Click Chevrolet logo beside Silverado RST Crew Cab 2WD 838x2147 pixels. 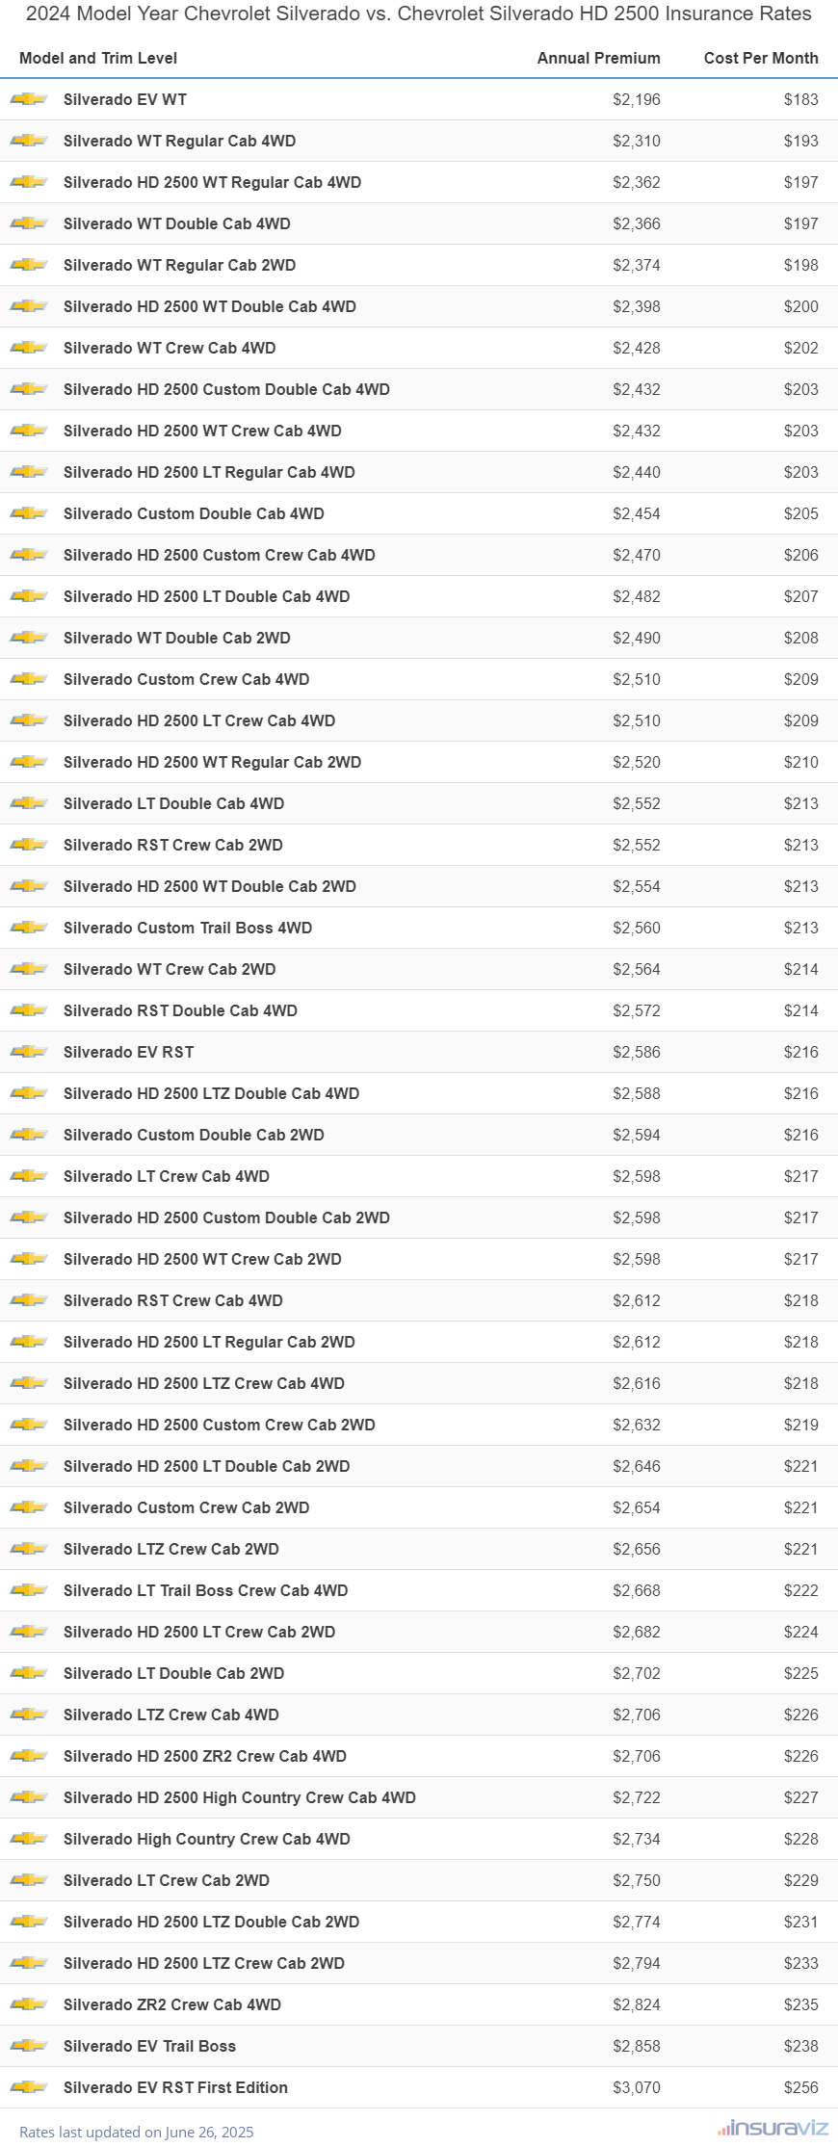(29, 845)
